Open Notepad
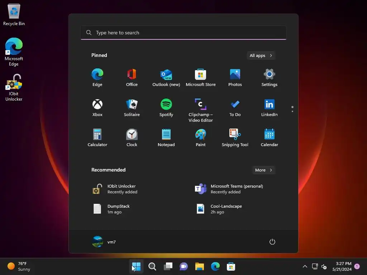The height and width of the screenshot is (275, 367). (x=166, y=138)
